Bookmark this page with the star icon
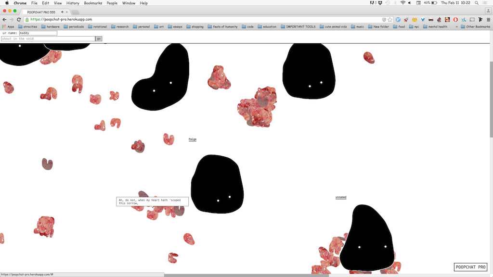 [390, 20]
